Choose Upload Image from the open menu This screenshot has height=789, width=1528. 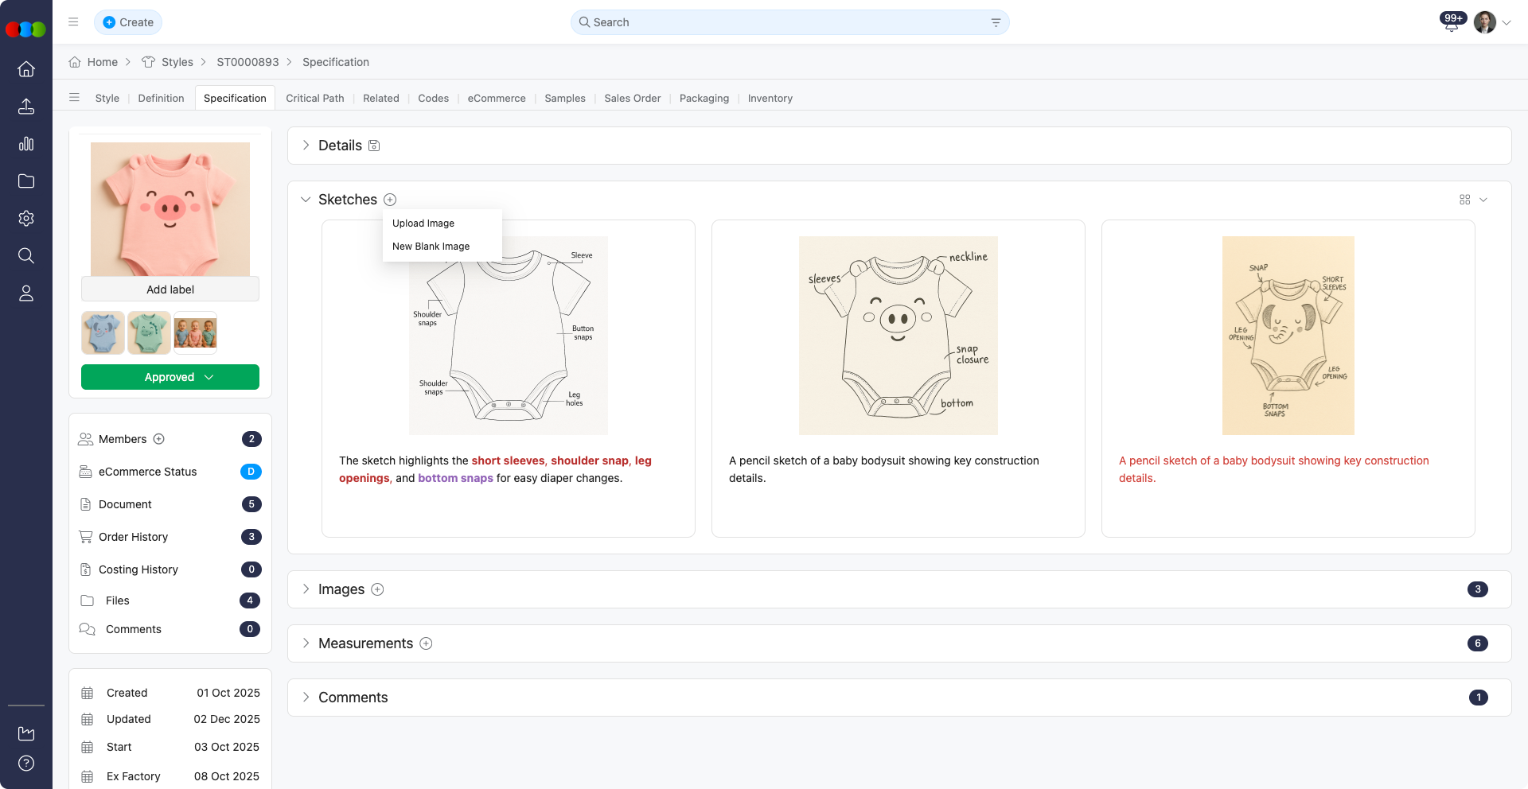click(423, 223)
